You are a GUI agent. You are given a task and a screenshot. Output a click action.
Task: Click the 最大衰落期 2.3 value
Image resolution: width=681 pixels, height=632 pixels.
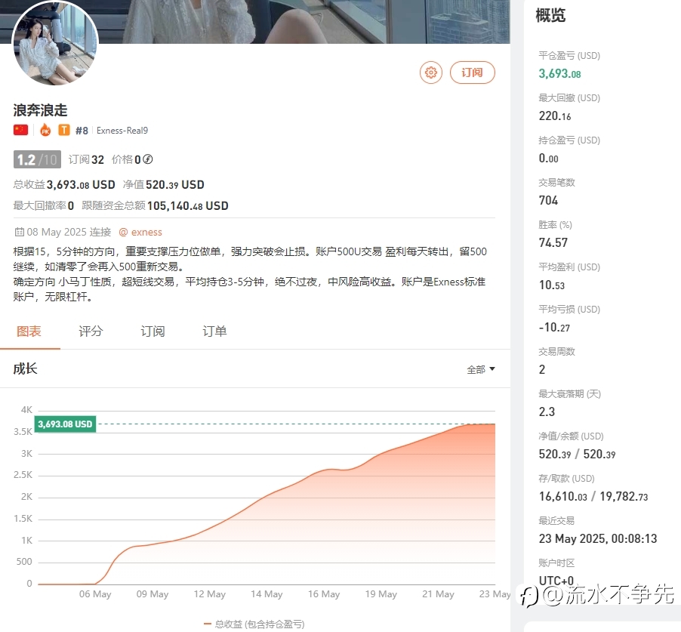tap(547, 412)
